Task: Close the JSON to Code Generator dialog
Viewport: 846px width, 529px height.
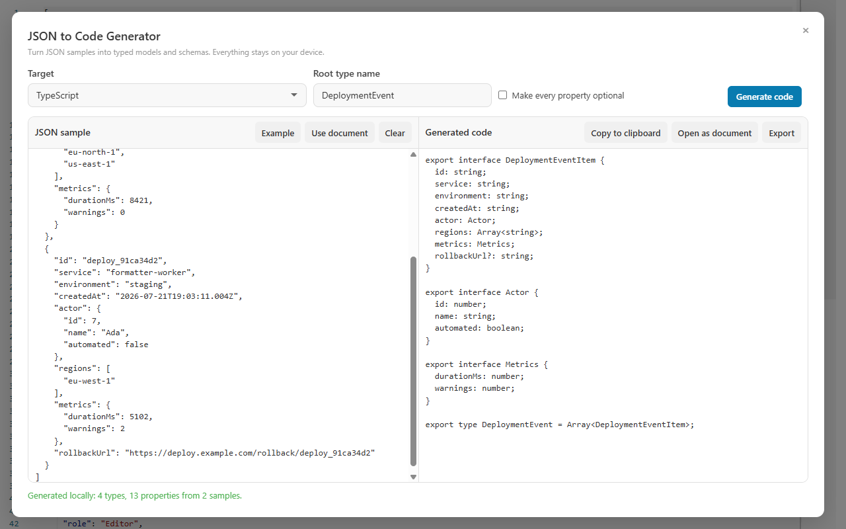Action: point(805,30)
